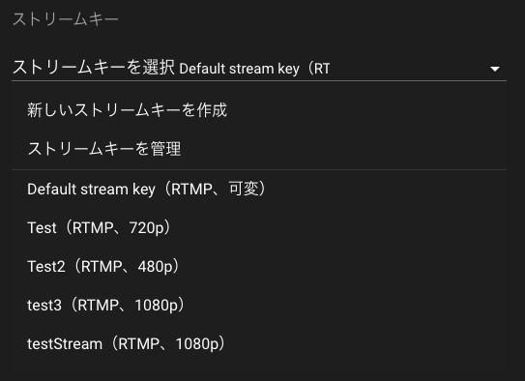The width and height of the screenshot is (525, 381).
Task: Click the ストリームキーを選択 combo box field
Action: click(259, 69)
